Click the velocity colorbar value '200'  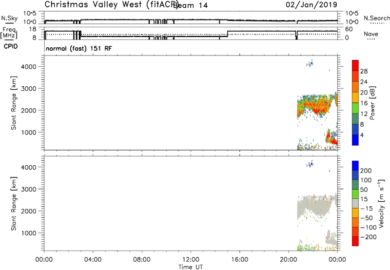coord(366,171)
